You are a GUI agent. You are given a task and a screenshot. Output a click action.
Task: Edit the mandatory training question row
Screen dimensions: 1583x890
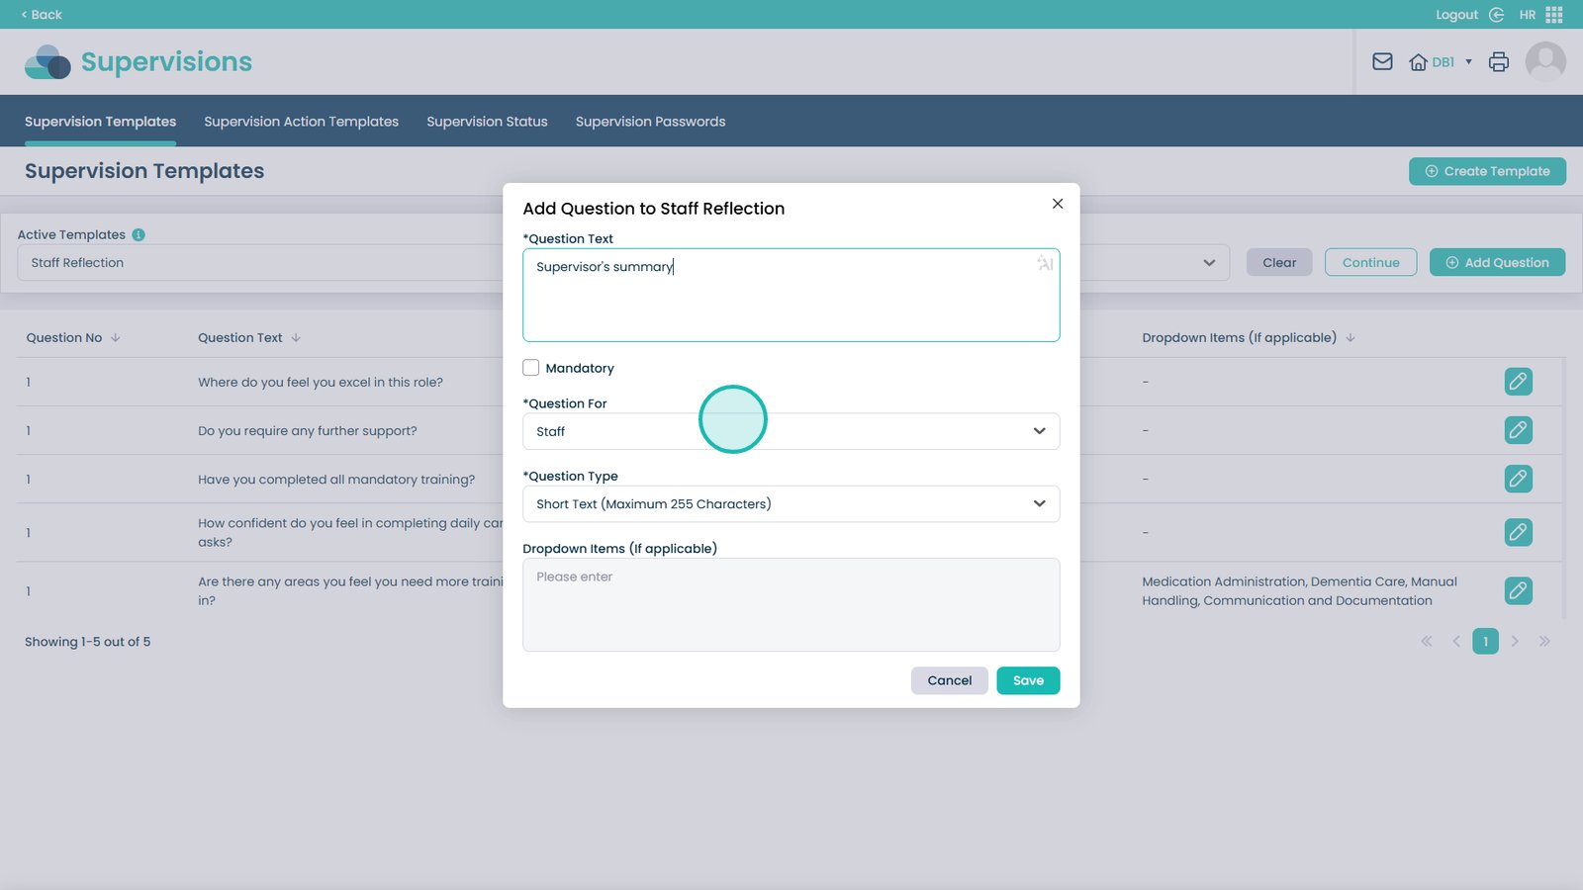(1518, 479)
